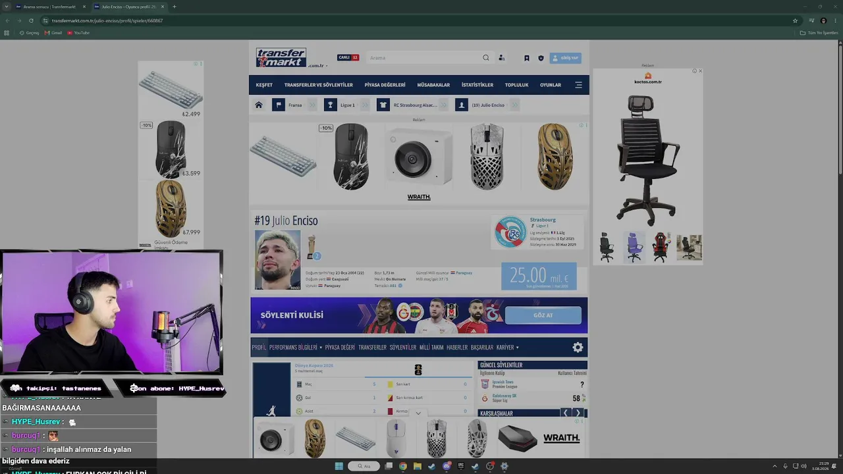
Task: Open the Dünya Kupası 2026 link
Action: 314,365
